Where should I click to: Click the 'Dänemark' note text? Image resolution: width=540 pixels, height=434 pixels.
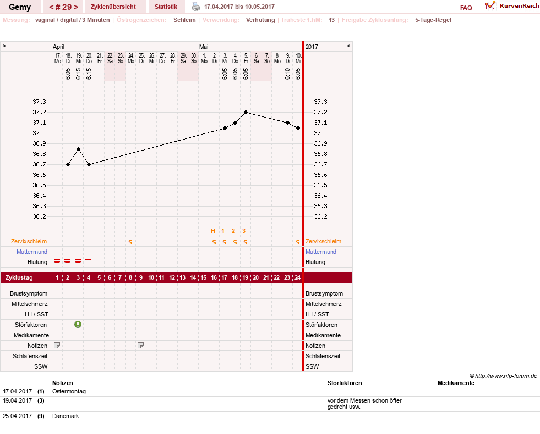point(66,416)
